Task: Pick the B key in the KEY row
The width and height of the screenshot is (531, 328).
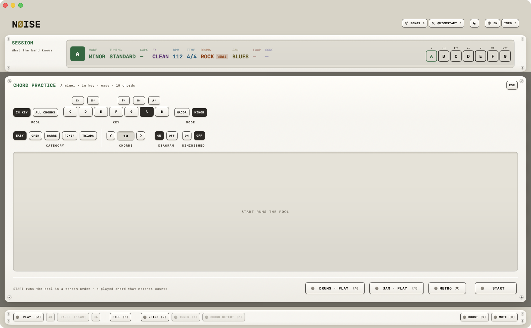Action: [x=162, y=112]
